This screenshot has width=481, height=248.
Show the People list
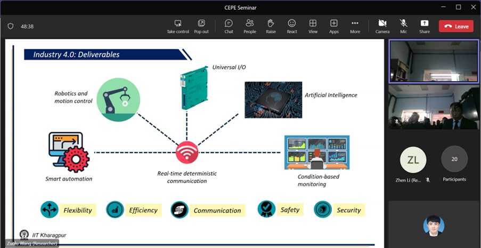249,23
